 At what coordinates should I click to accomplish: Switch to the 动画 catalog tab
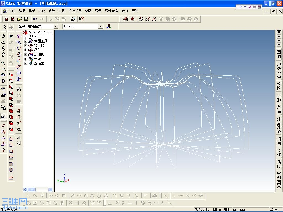click(279, 109)
